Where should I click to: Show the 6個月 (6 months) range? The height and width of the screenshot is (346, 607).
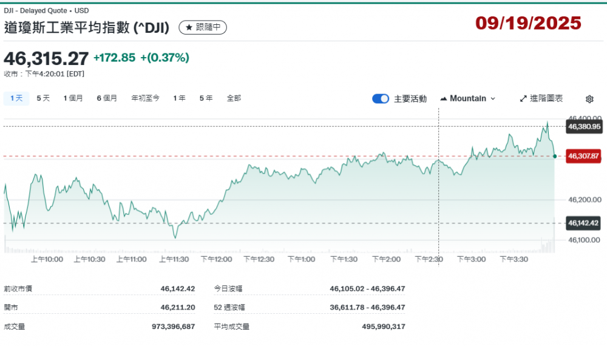pos(107,98)
